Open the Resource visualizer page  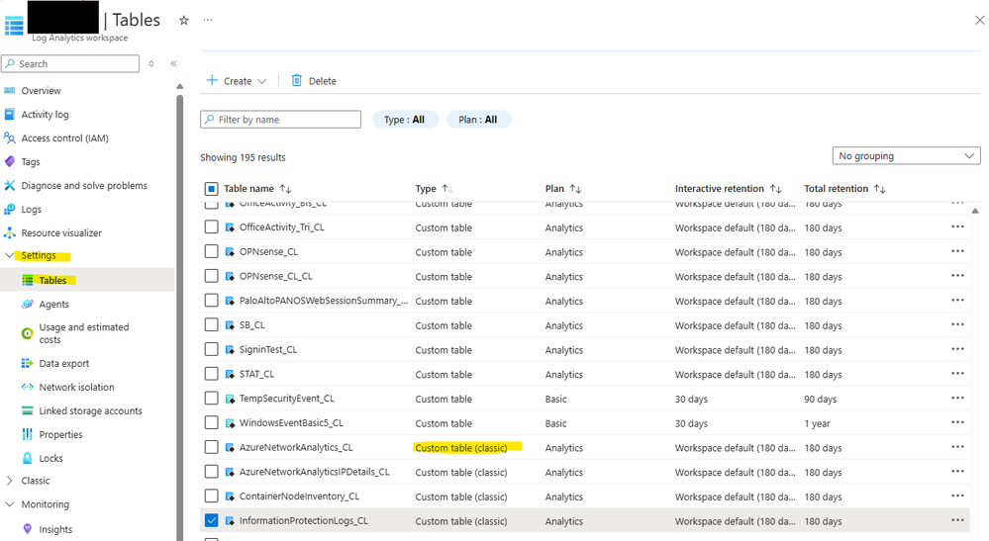[61, 233]
